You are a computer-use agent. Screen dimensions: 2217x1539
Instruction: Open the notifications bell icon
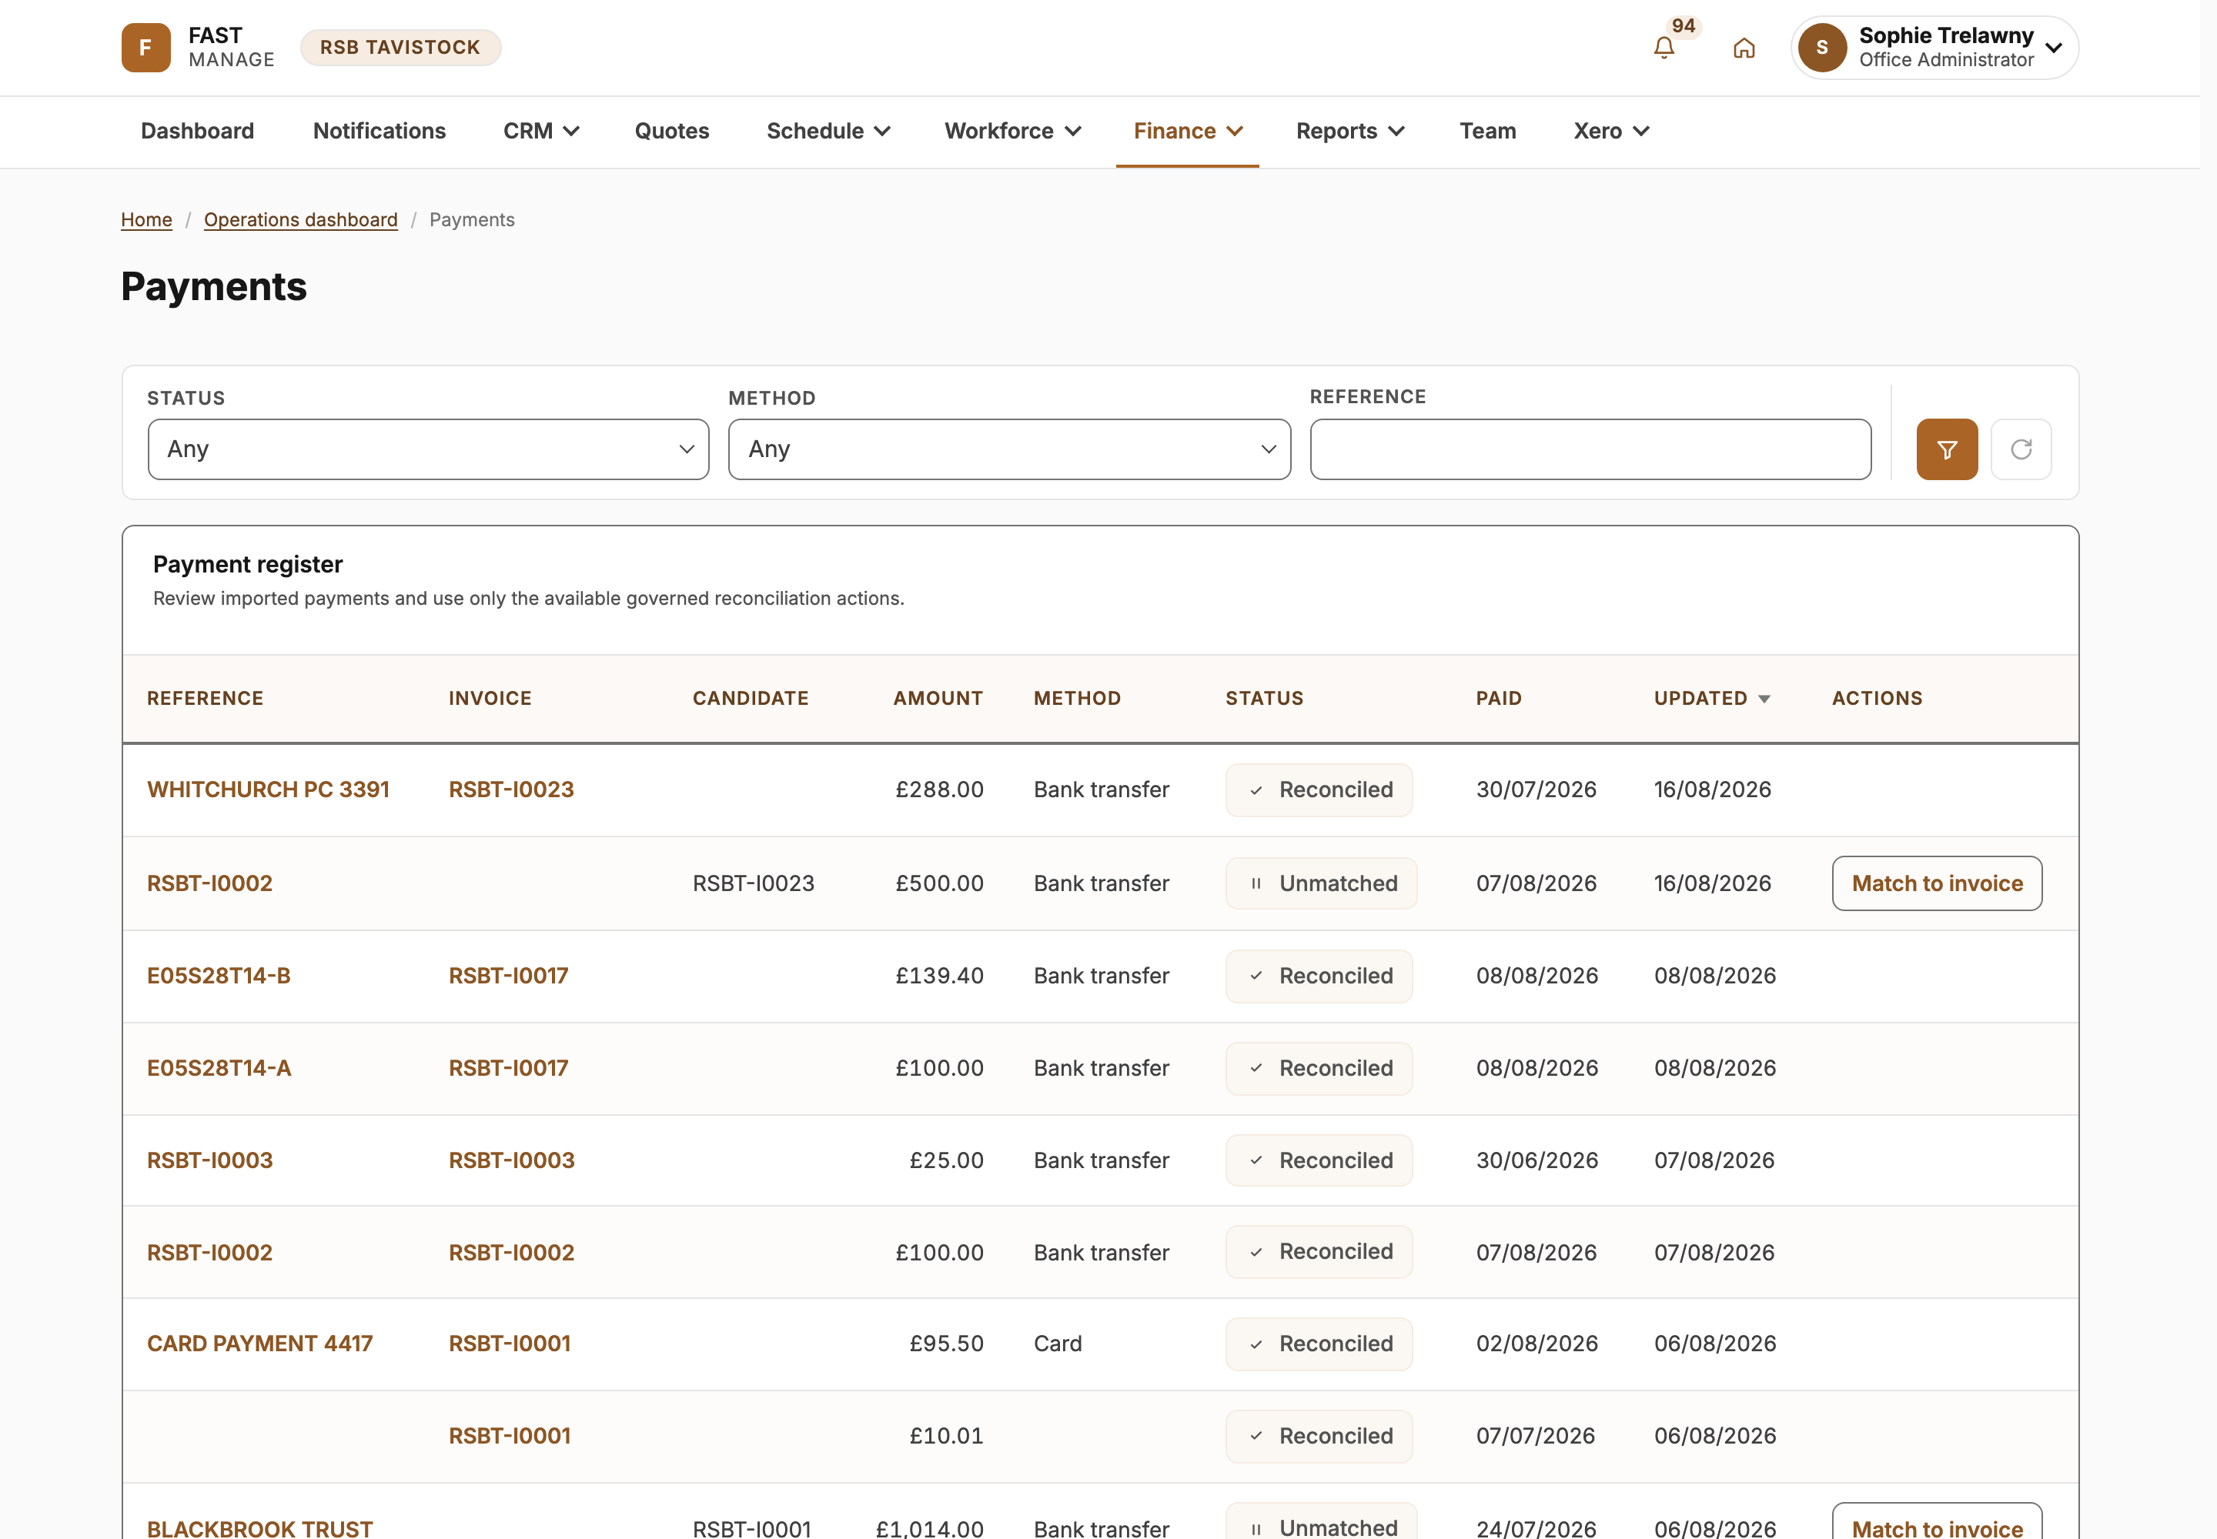point(1664,47)
